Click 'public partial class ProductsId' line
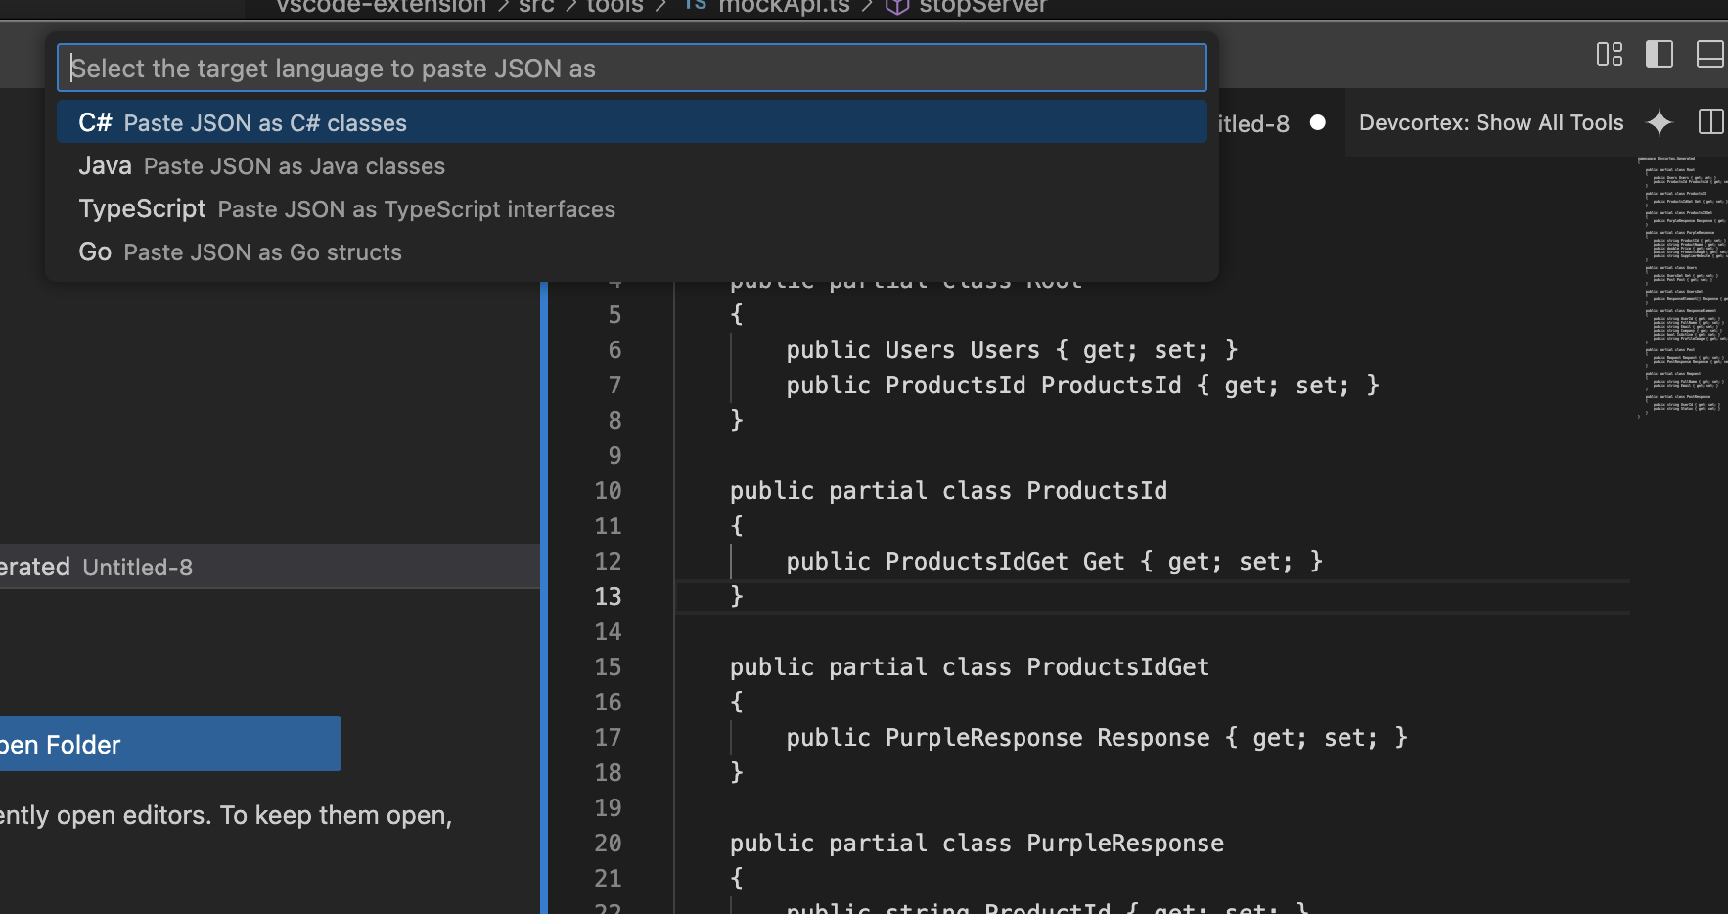1728x914 pixels. coord(948,490)
